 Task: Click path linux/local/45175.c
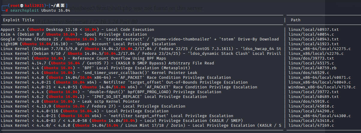pyautogui.click(x=311, y=63)
